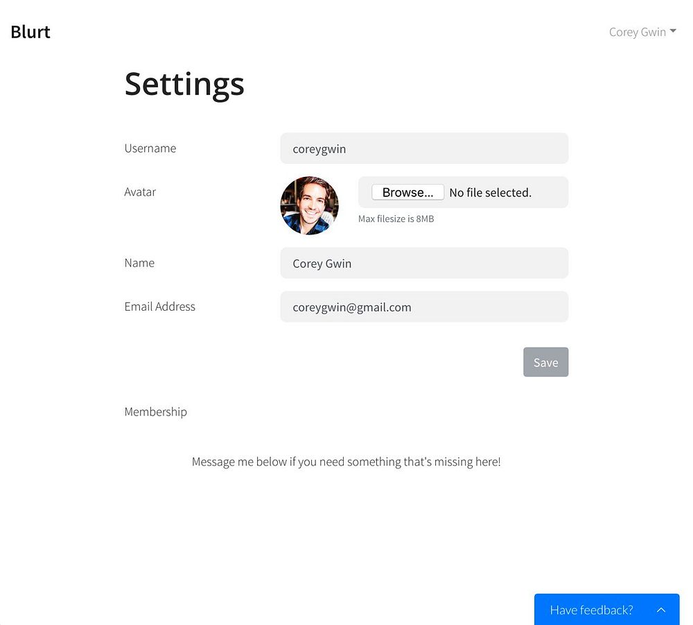Click the Save button
The image size is (693, 625).
[x=546, y=362]
